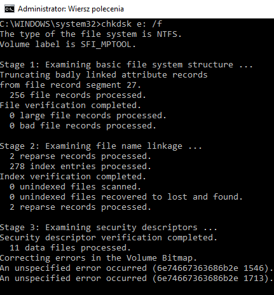Click the "Stage 2: Examining file name linkage" line

(x=101, y=146)
